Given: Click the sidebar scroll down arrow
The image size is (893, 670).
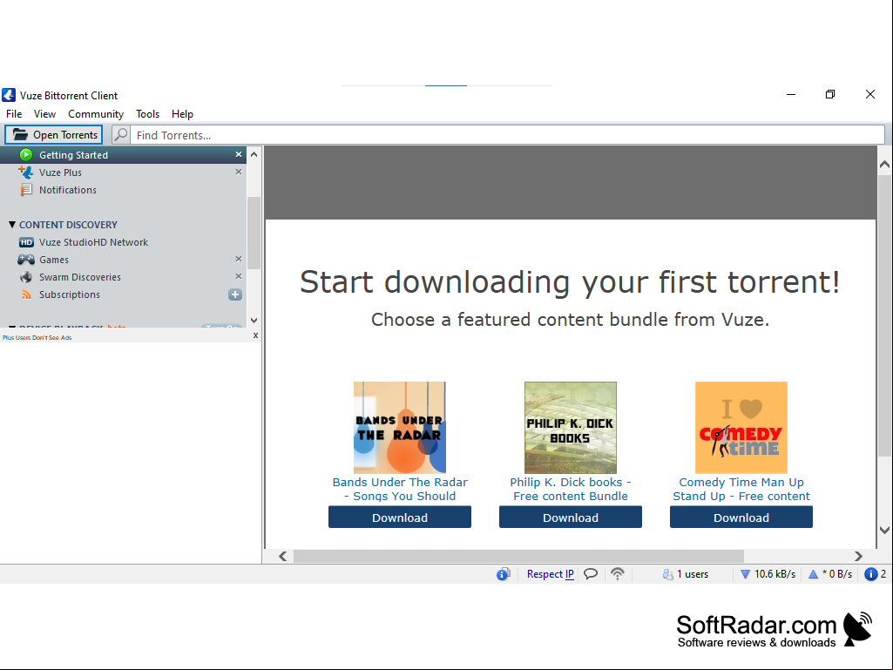Looking at the screenshot, I should click(x=254, y=320).
